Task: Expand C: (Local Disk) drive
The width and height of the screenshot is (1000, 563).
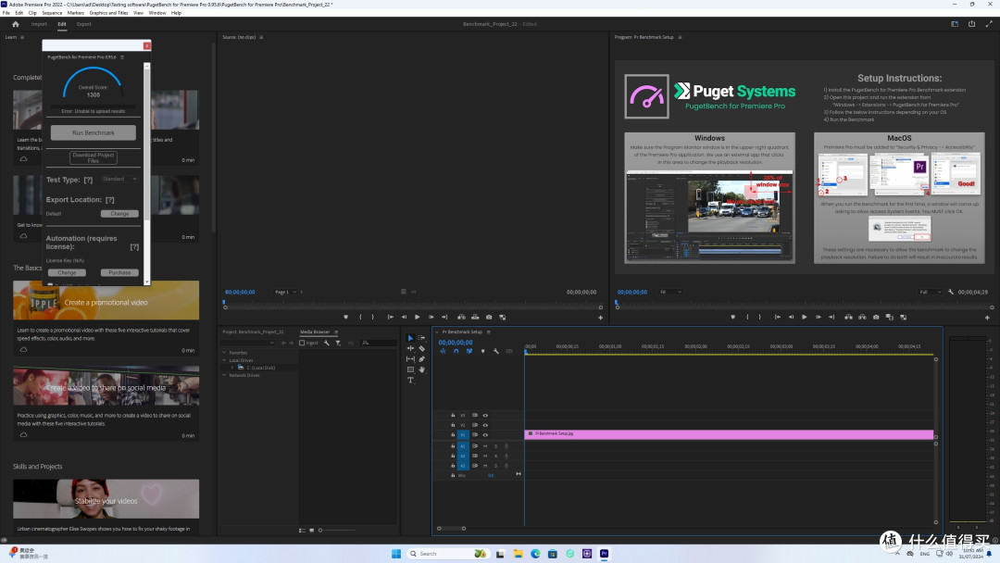Action: tap(232, 368)
